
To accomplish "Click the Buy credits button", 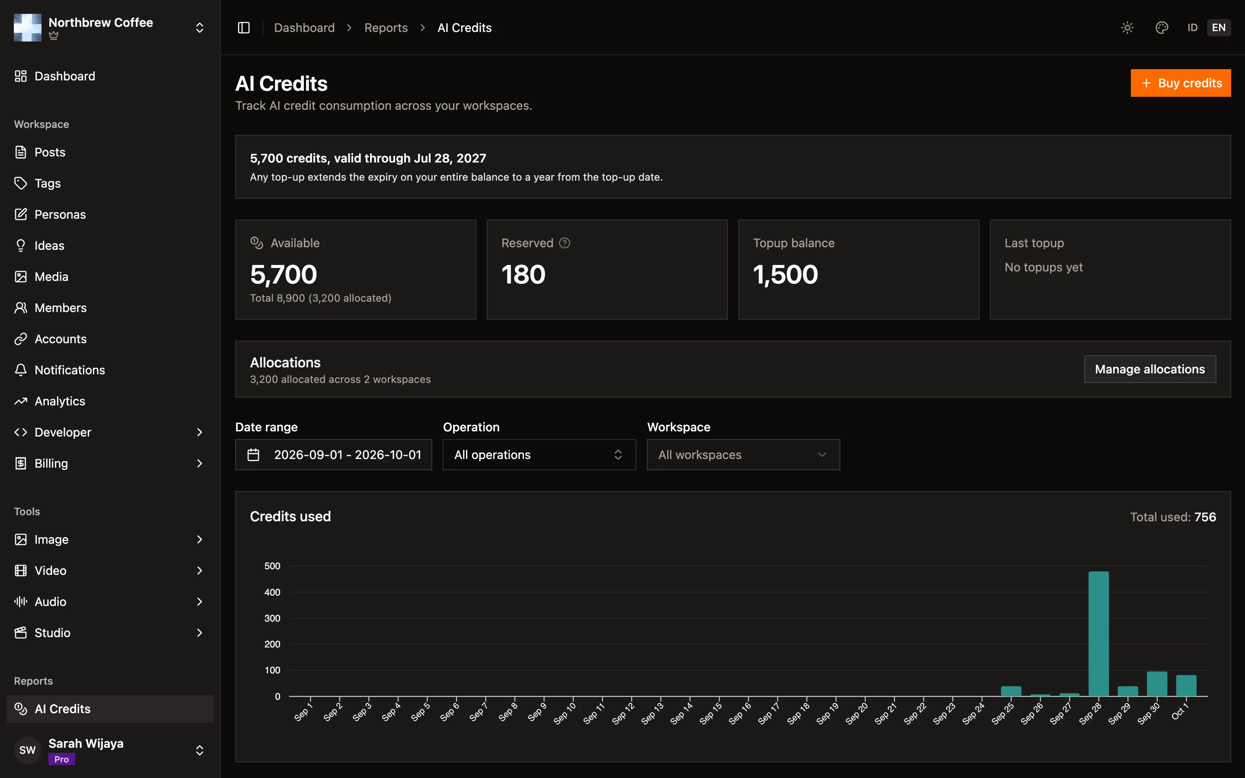I will pyautogui.click(x=1181, y=83).
